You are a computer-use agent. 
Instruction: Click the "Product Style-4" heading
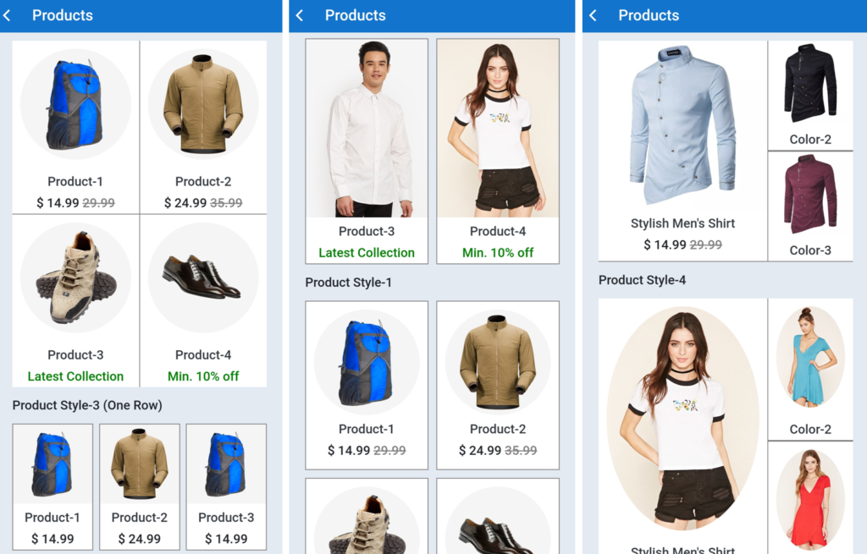[642, 280]
